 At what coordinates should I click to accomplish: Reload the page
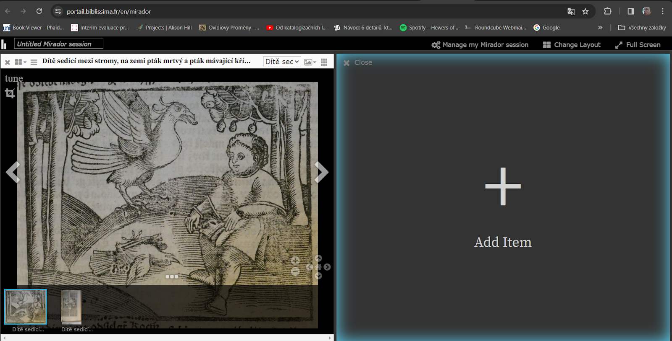coord(39,11)
